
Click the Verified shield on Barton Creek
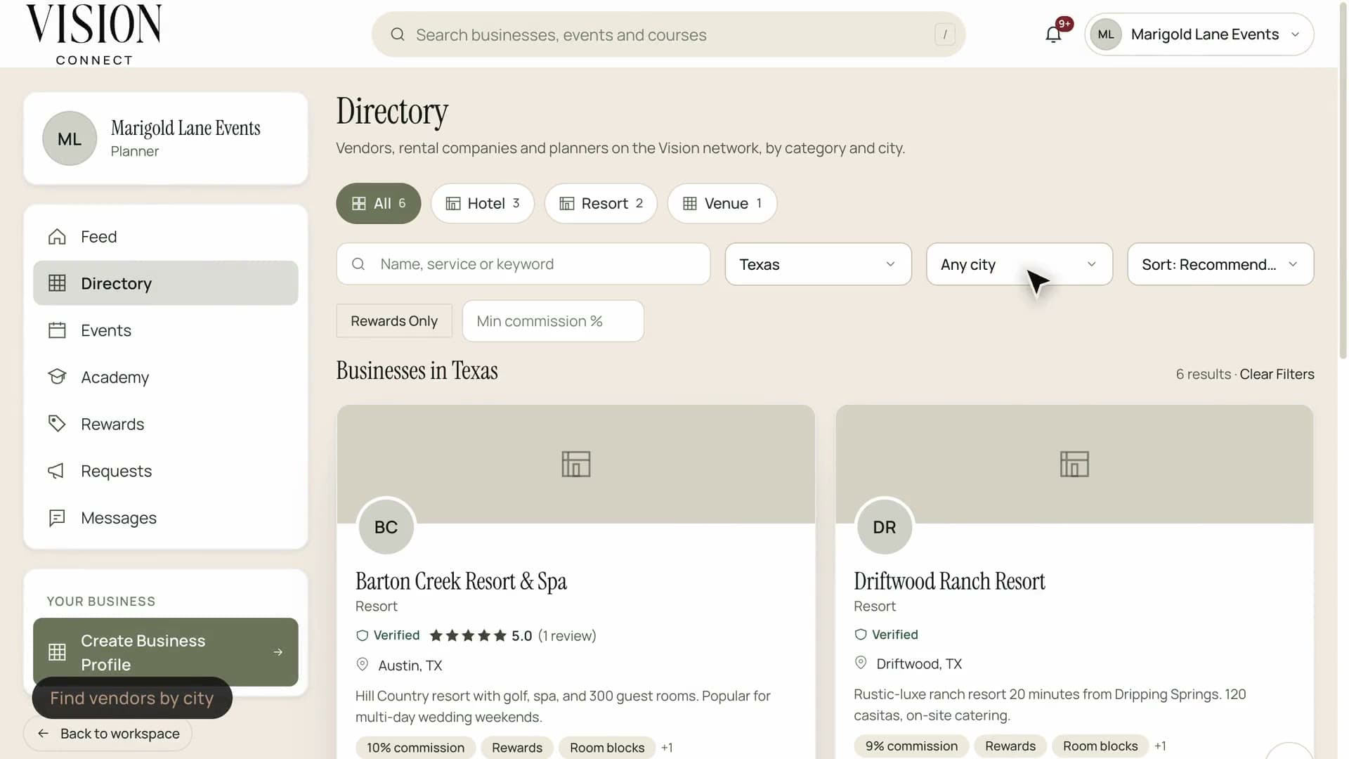[363, 635]
